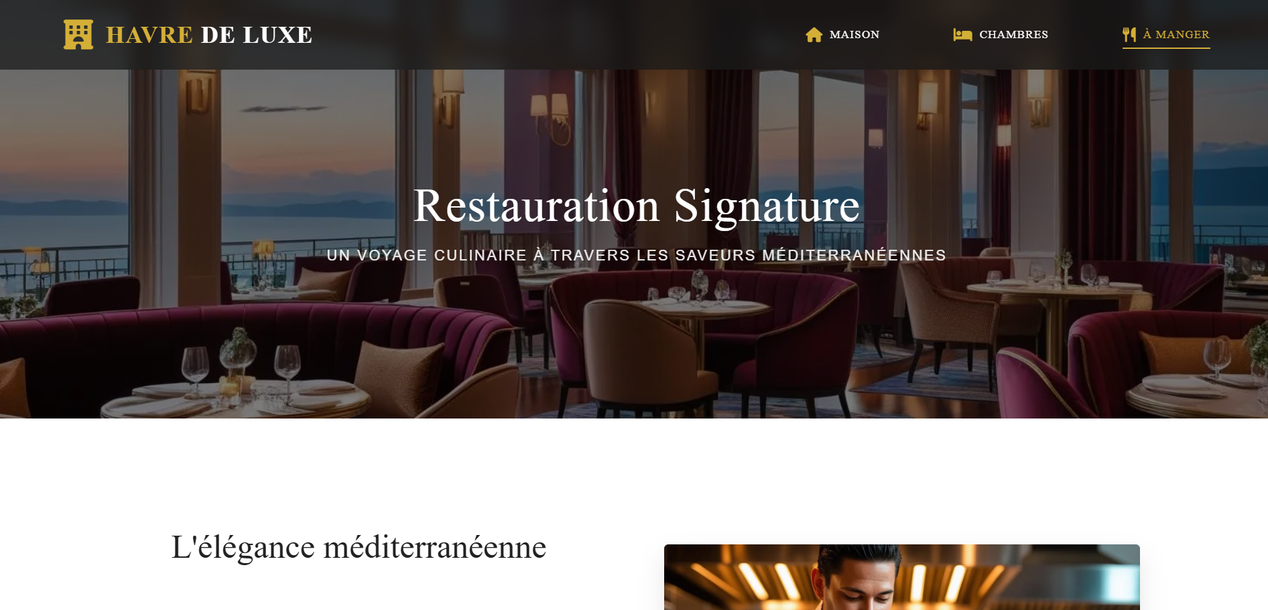Click the word Signature in hero title
This screenshot has height=610, width=1268.
(x=767, y=207)
